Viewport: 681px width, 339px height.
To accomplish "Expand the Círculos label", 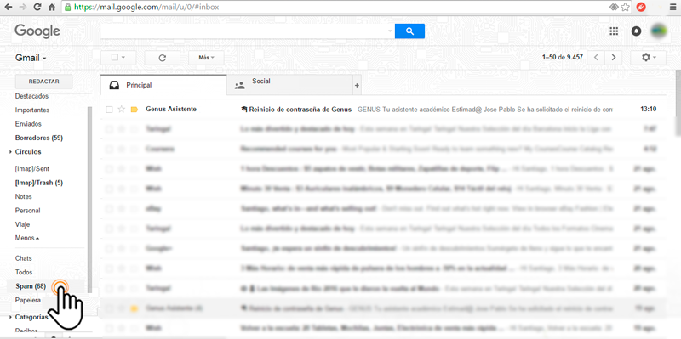I will click(x=10, y=152).
